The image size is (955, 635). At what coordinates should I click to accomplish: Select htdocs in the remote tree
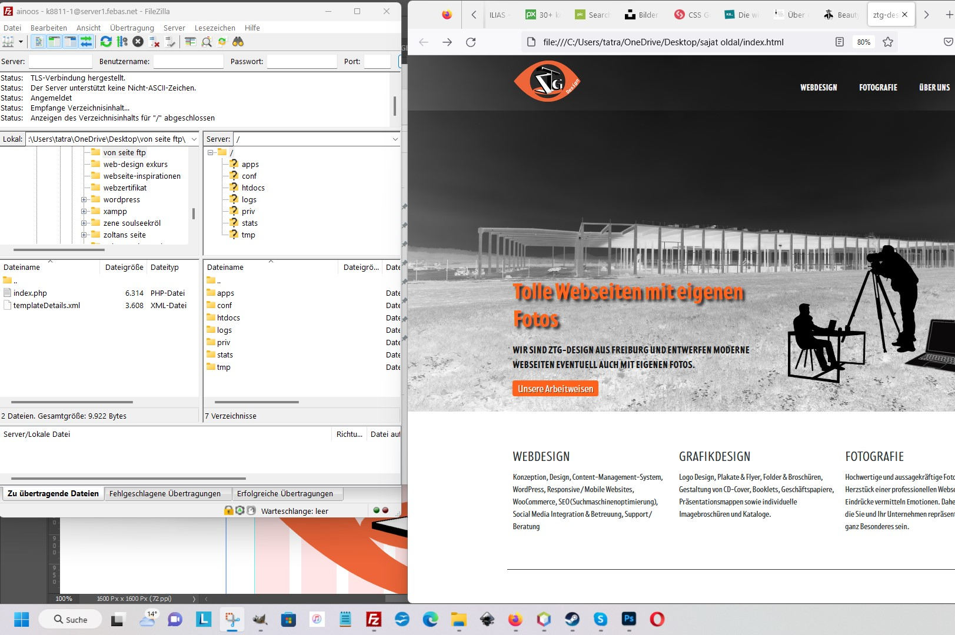(253, 188)
